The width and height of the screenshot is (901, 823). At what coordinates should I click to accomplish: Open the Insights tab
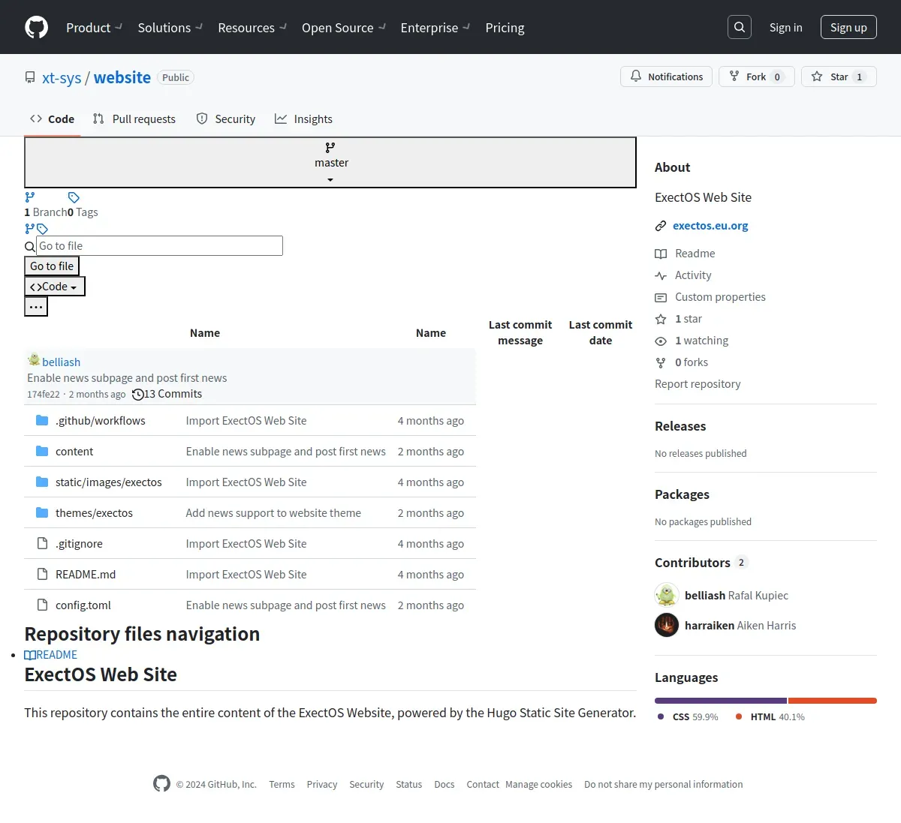click(303, 119)
